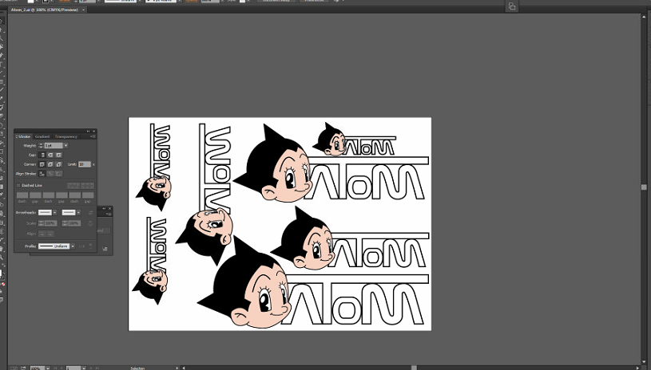
Task: Select the Line Segment tool
Action: coord(2,72)
